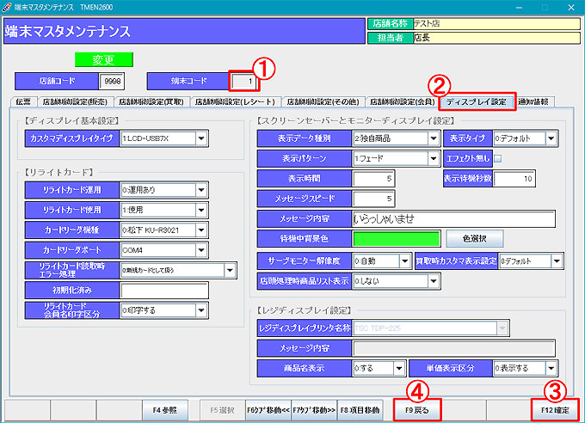The image size is (585, 423).
Task: Open カードリーダポート COM4 dropdown
Action: (201, 250)
